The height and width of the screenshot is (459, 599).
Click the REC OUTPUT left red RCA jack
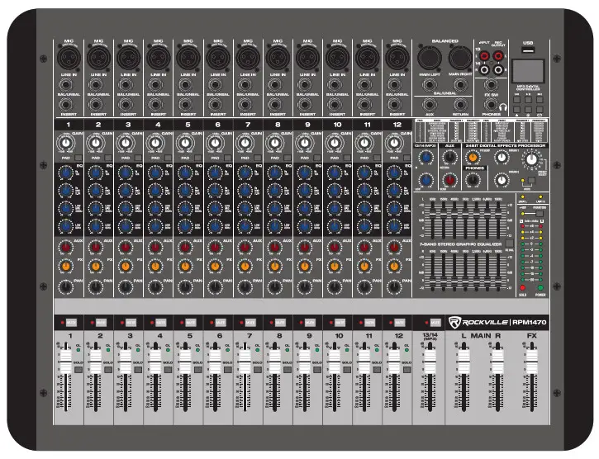pos(497,56)
